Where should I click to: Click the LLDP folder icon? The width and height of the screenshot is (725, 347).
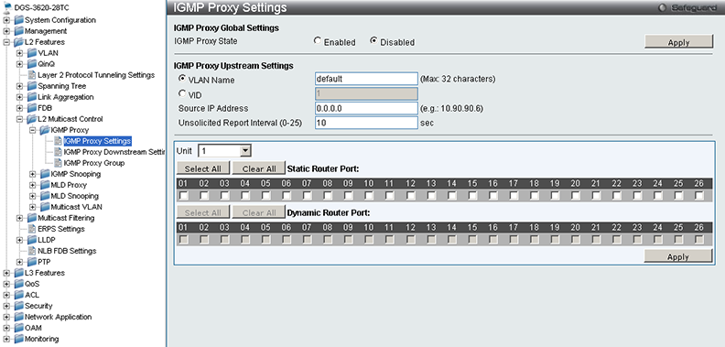point(31,240)
